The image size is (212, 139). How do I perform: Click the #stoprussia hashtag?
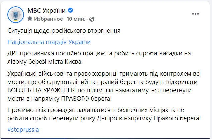pyautogui.click(x=23, y=129)
